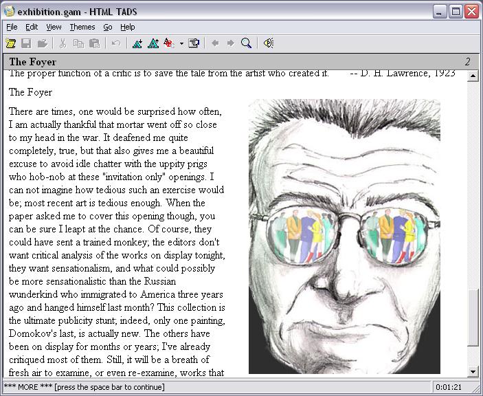Image resolution: width=483 pixels, height=396 pixels.
Task: Click the previous page back arrow
Action: (215, 43)
